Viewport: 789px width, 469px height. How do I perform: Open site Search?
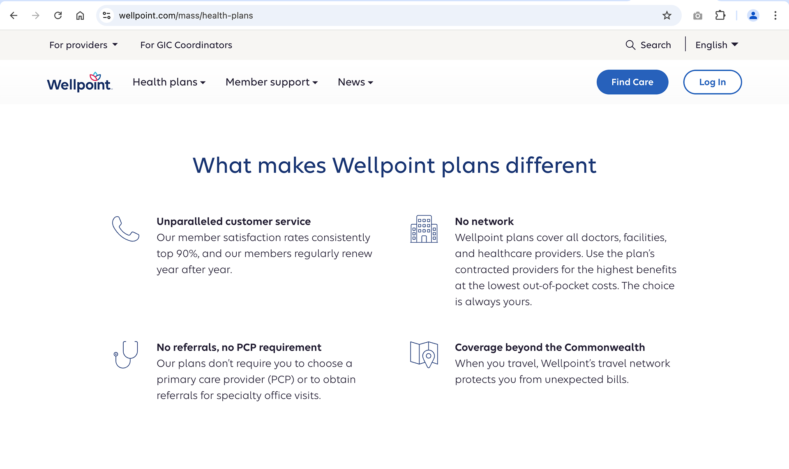648,45
